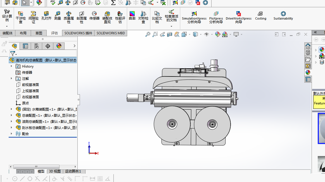This screenshot has height=182, width=325.
Task: Open the PropertyManager panel tab
Action: tap(25, 46)
